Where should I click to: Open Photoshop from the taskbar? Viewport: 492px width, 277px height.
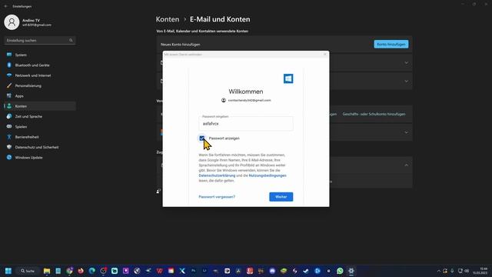click(193, 271)
